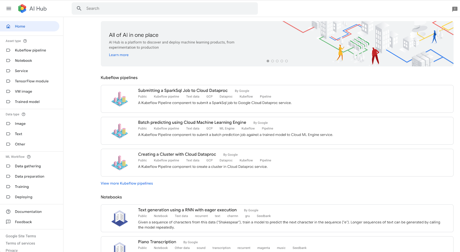Click Seedbank tag on Text generation card
This screenshot has width=460, height=252.
[x=264, y=216]
